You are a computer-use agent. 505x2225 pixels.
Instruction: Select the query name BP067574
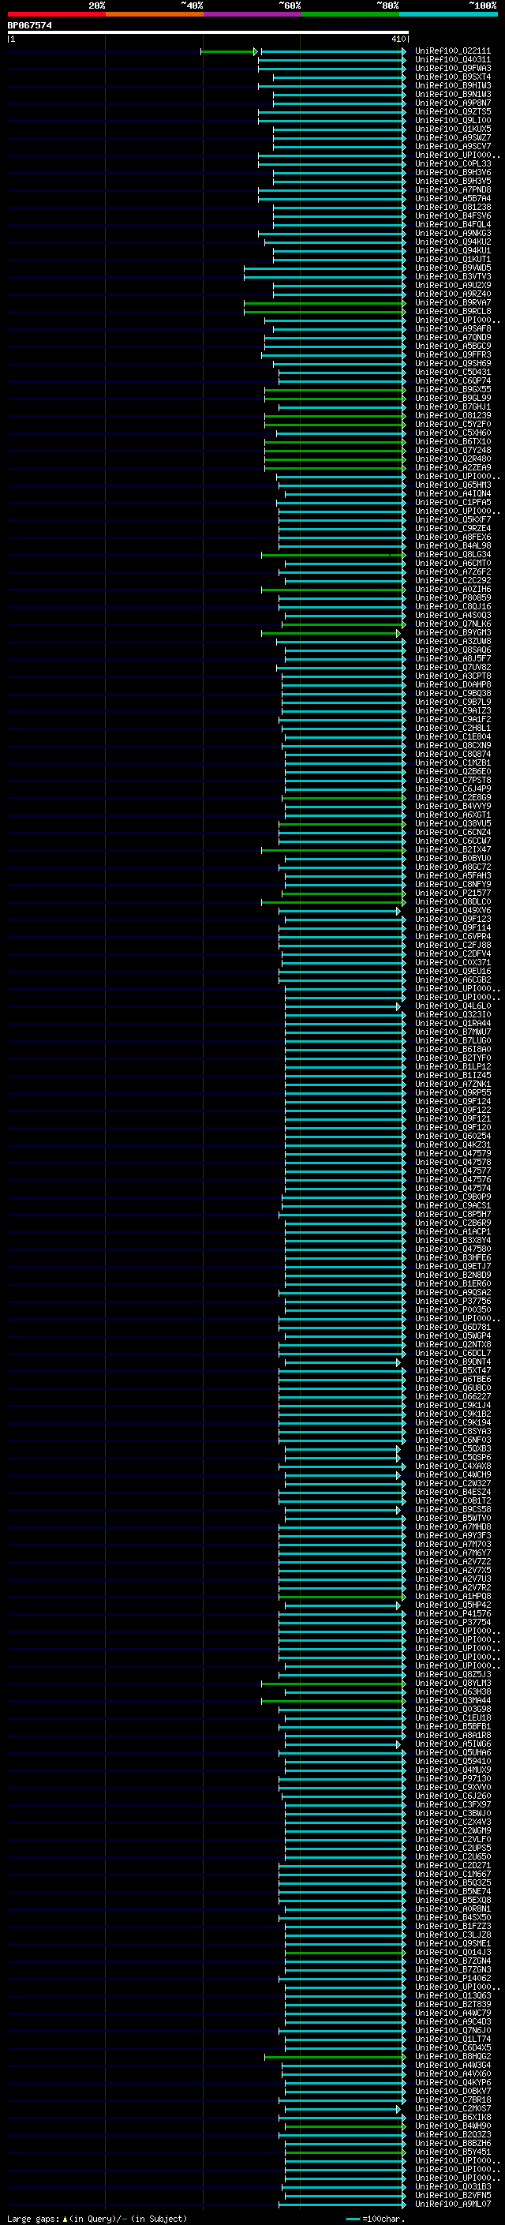(30, 26)
